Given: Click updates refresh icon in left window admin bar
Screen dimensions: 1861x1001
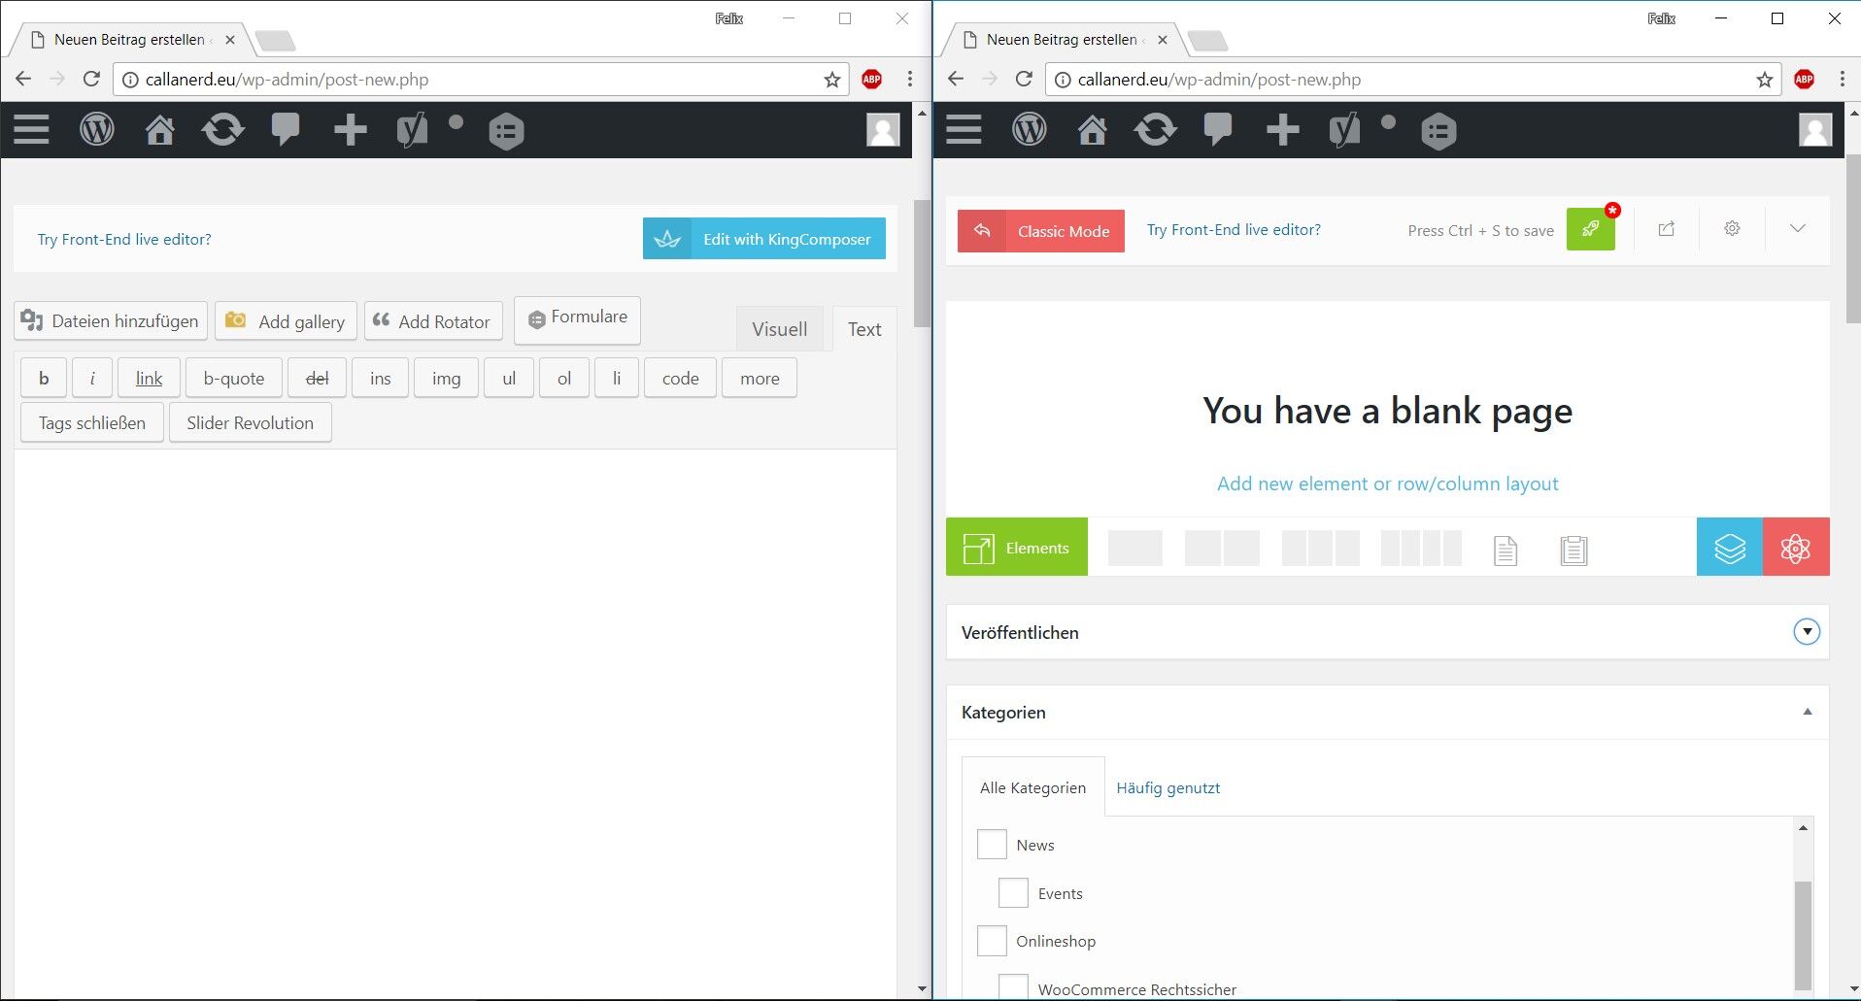Looking at the screenshot, I should pos(222,129).
